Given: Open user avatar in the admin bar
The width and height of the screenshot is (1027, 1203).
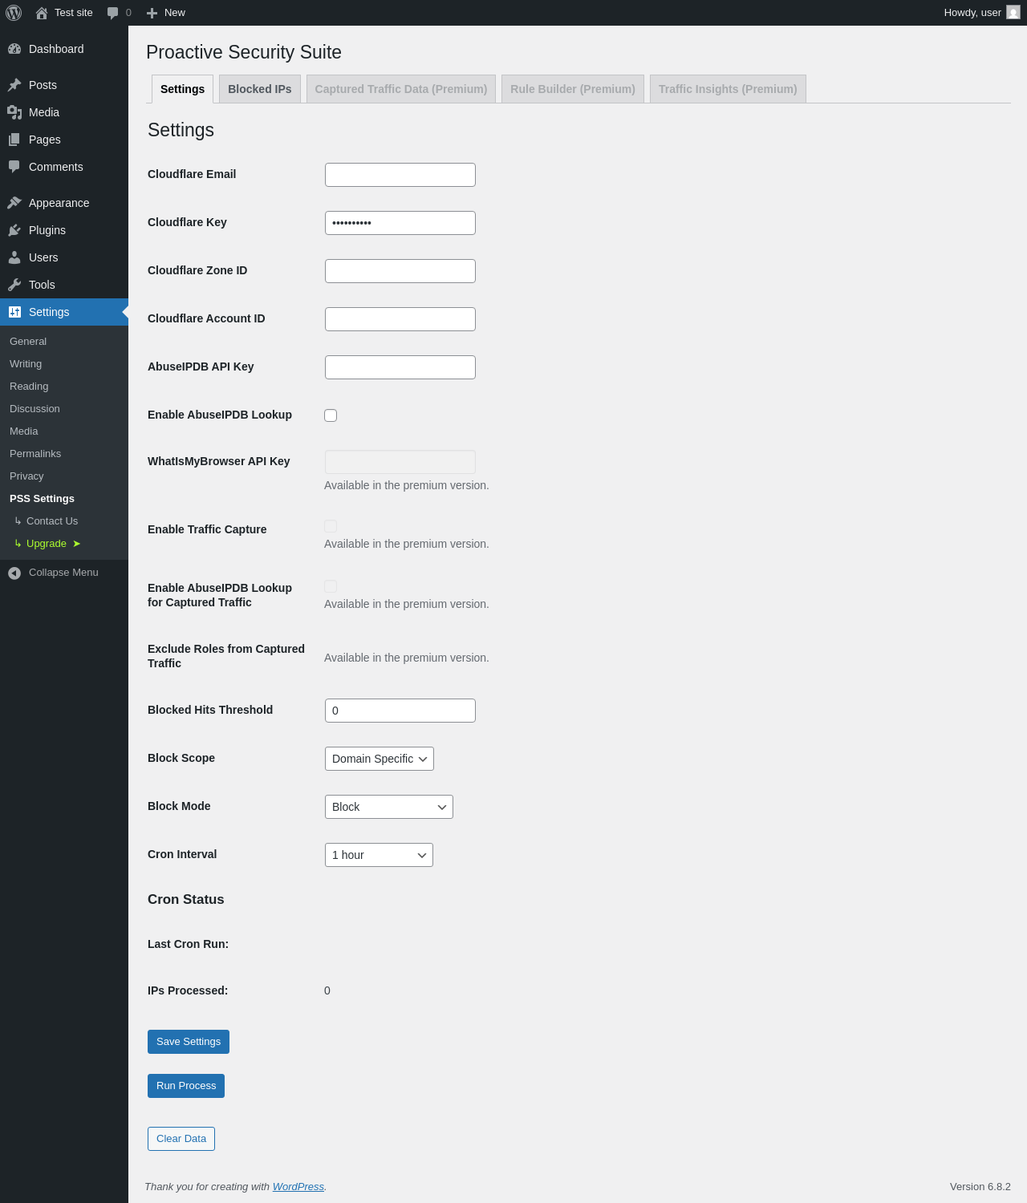Looking at the screenshot, I should 1013,13.
